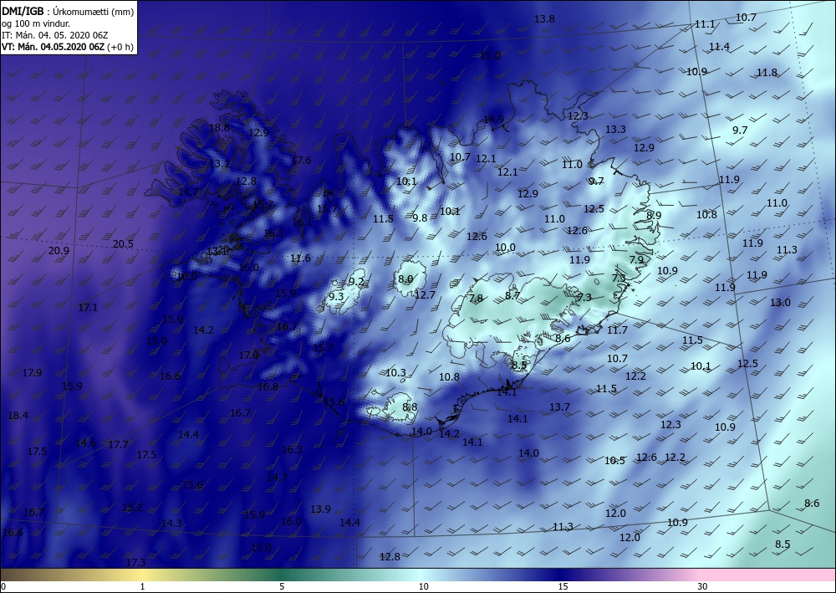836x593 pixels.
Task: Click the 16.3 value on the map
Action: pyautogui.click(x=292, y=449)
